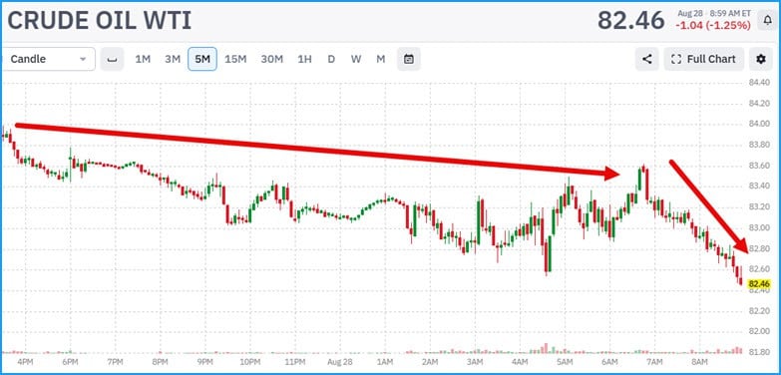Click the highlighted 82.46 price label

[759, 284]
